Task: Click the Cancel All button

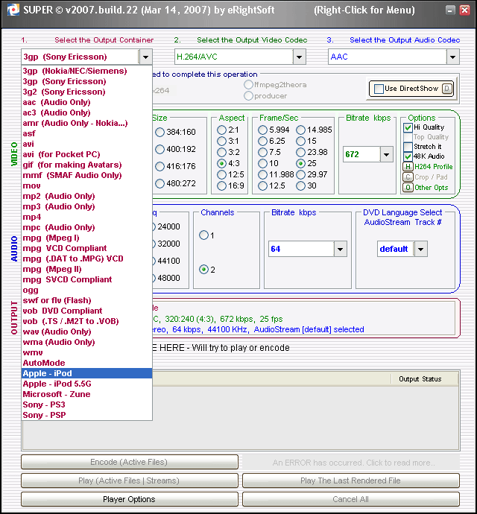Action: 351,500
